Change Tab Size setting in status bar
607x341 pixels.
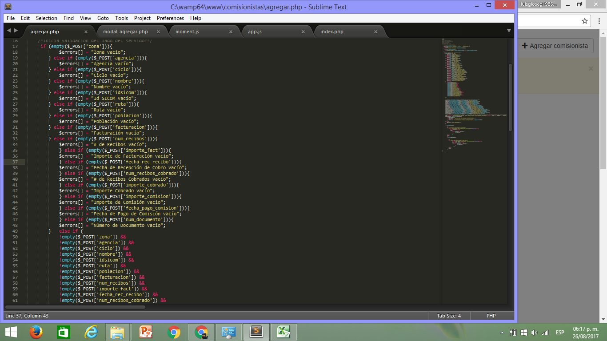click(x=449, y=316)
